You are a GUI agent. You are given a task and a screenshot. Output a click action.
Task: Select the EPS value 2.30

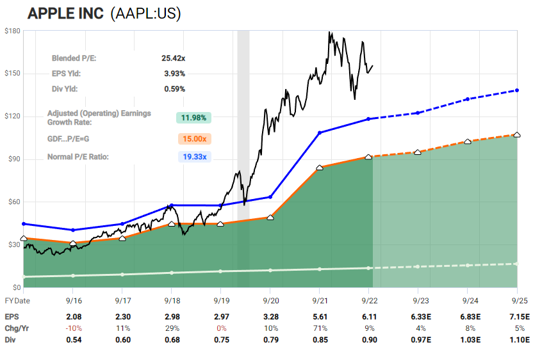coord(123,317)
